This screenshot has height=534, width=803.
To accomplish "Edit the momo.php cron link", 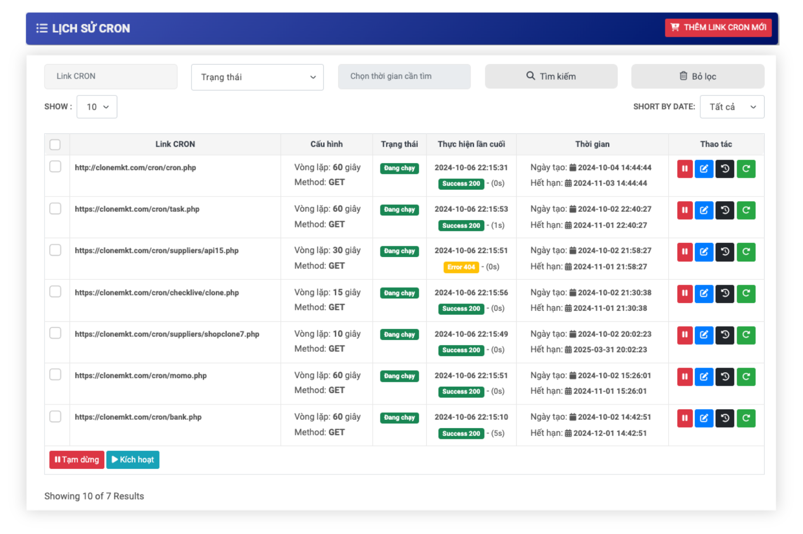I will (704, 376).
